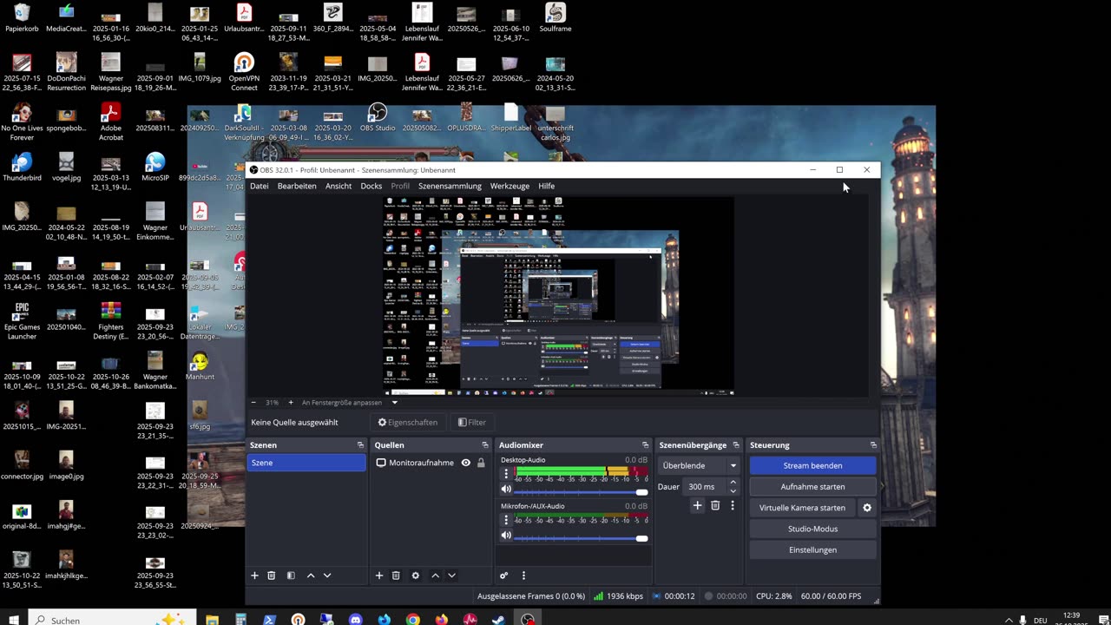
Task: Undock the Quellen panel
Action: pyautogui.click(x=485, y=445)
